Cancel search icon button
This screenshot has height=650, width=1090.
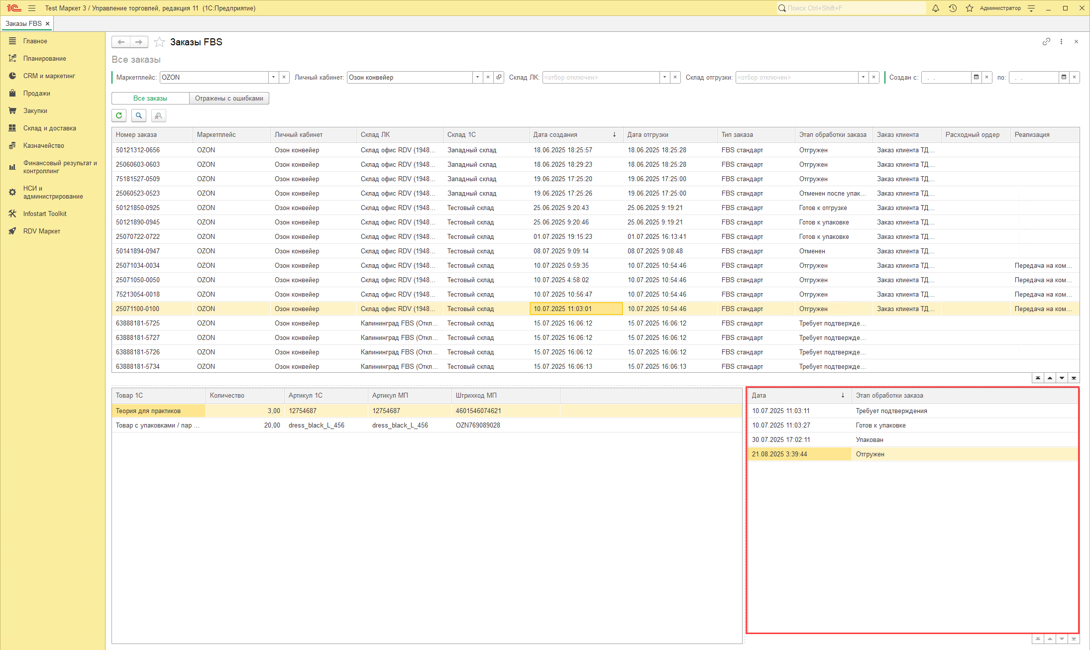(158, 115)
